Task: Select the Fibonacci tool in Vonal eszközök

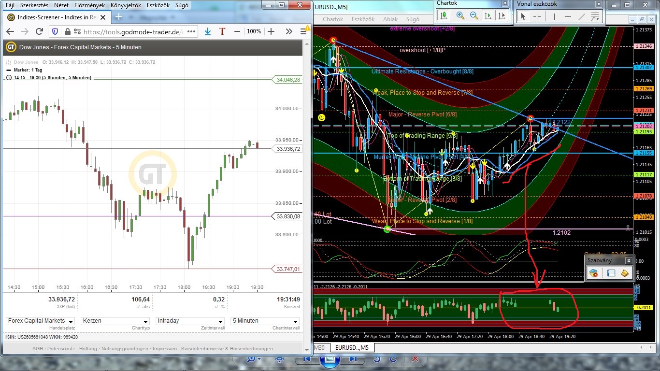Action: [595, 16]
